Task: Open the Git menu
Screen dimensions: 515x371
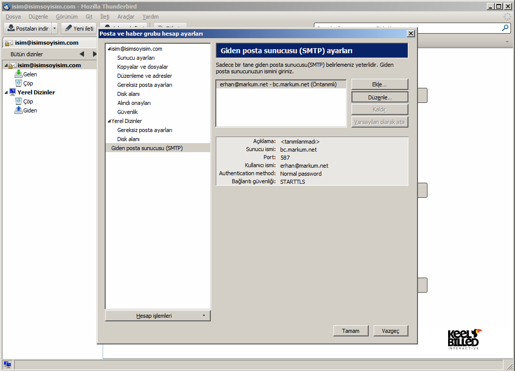Action: (x=89, y=17)
